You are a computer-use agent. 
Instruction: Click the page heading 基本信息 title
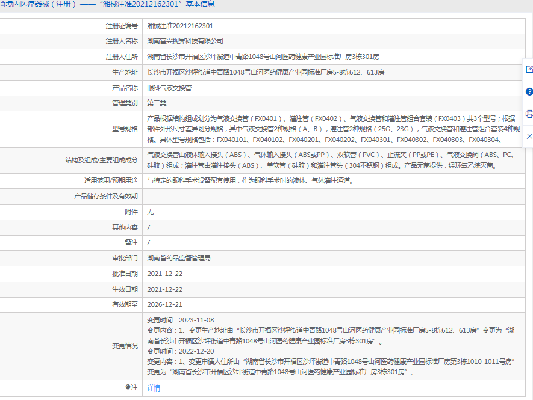tap(200, 4)
